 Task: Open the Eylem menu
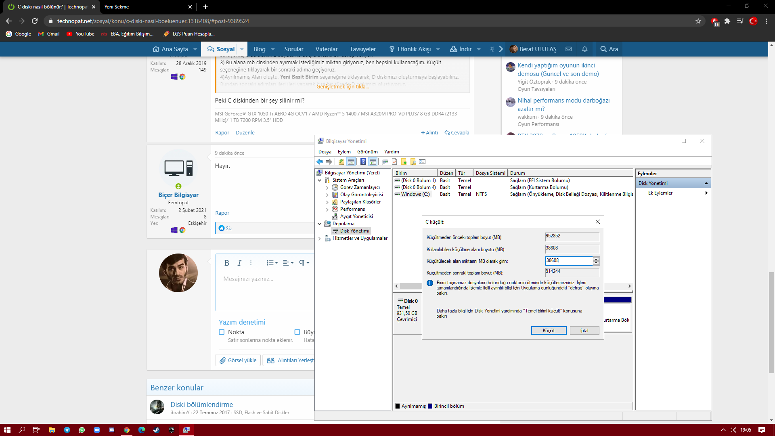click(344, 152)
